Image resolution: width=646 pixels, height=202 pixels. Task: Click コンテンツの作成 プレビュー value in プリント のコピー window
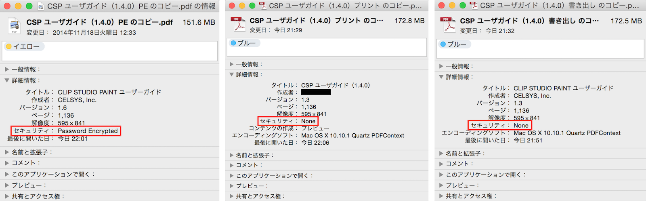pyautogui.click(x=315, y=128)
